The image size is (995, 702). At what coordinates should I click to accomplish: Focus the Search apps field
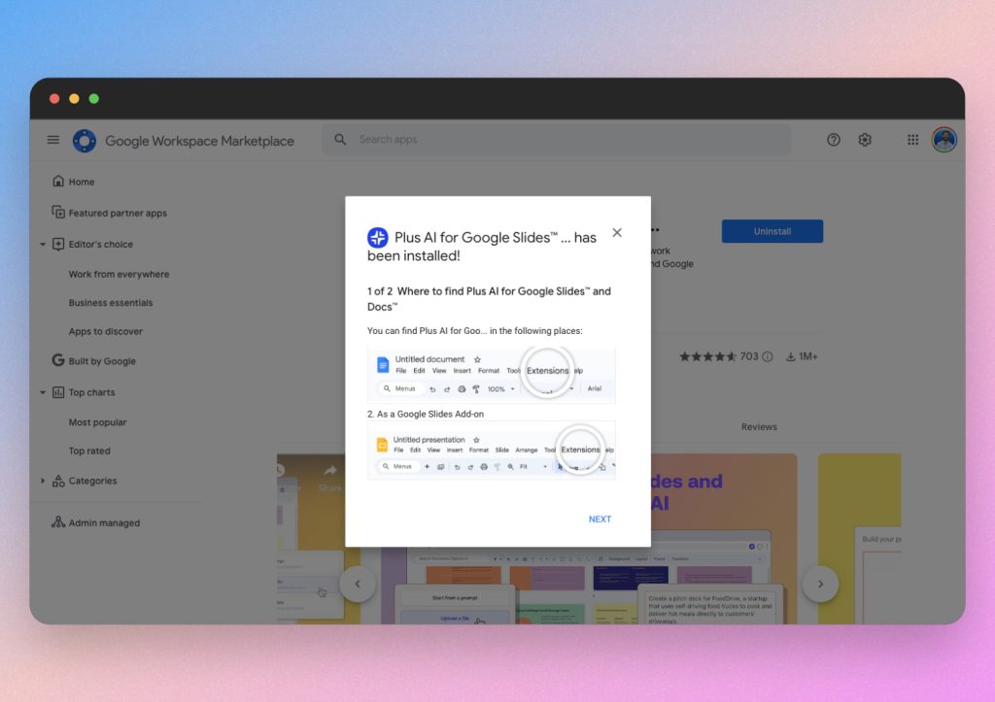557,140
